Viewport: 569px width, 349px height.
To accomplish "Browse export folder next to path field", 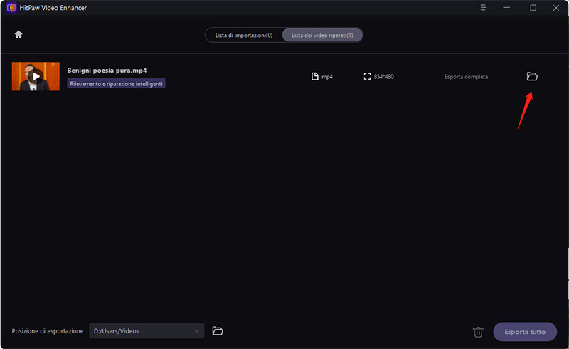I will click(x=218, y=331).
